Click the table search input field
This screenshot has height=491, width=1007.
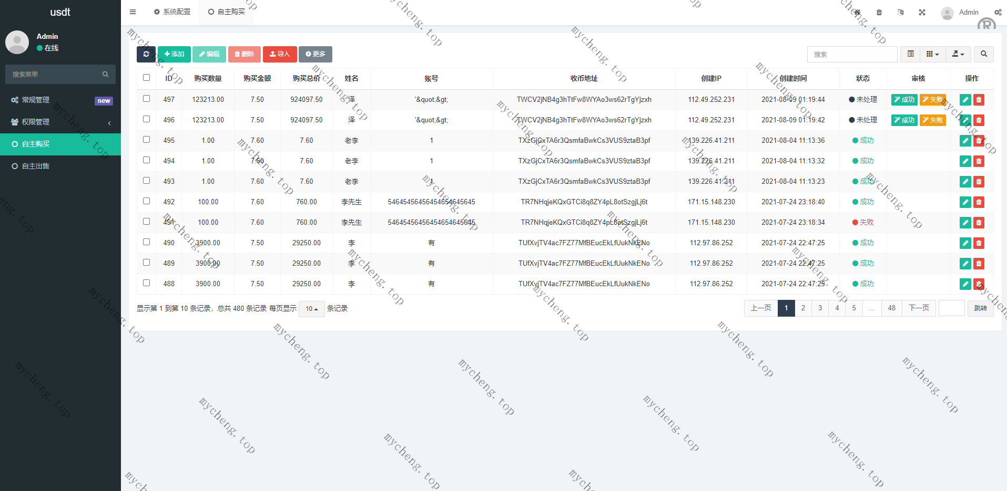[x=852, y=54]
